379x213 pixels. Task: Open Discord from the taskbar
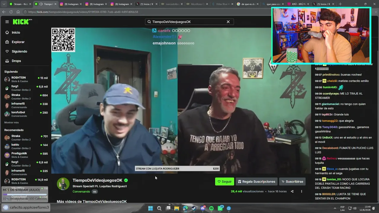pyautogui.click(x=203, y=208)
